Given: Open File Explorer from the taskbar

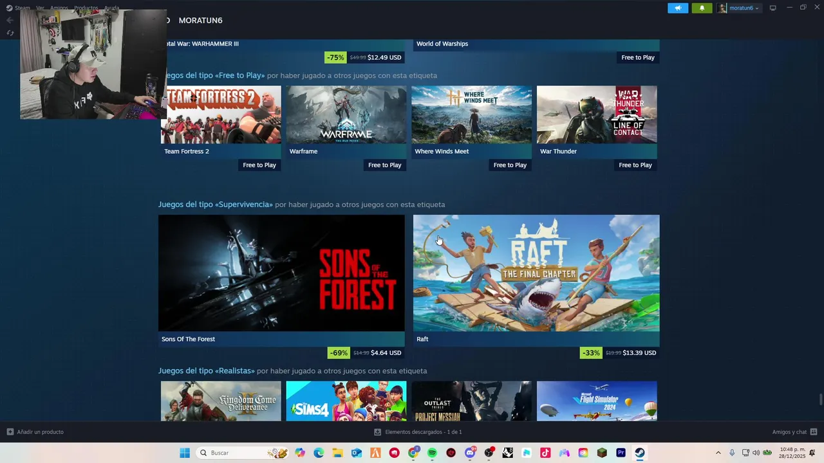Looking at the screenshot, I should 337,453.
